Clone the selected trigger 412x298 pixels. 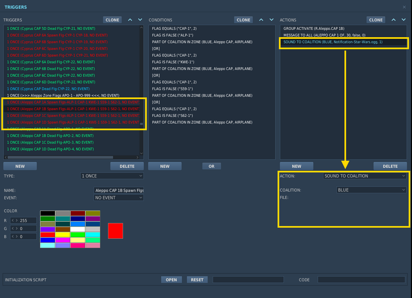point(112,20)
